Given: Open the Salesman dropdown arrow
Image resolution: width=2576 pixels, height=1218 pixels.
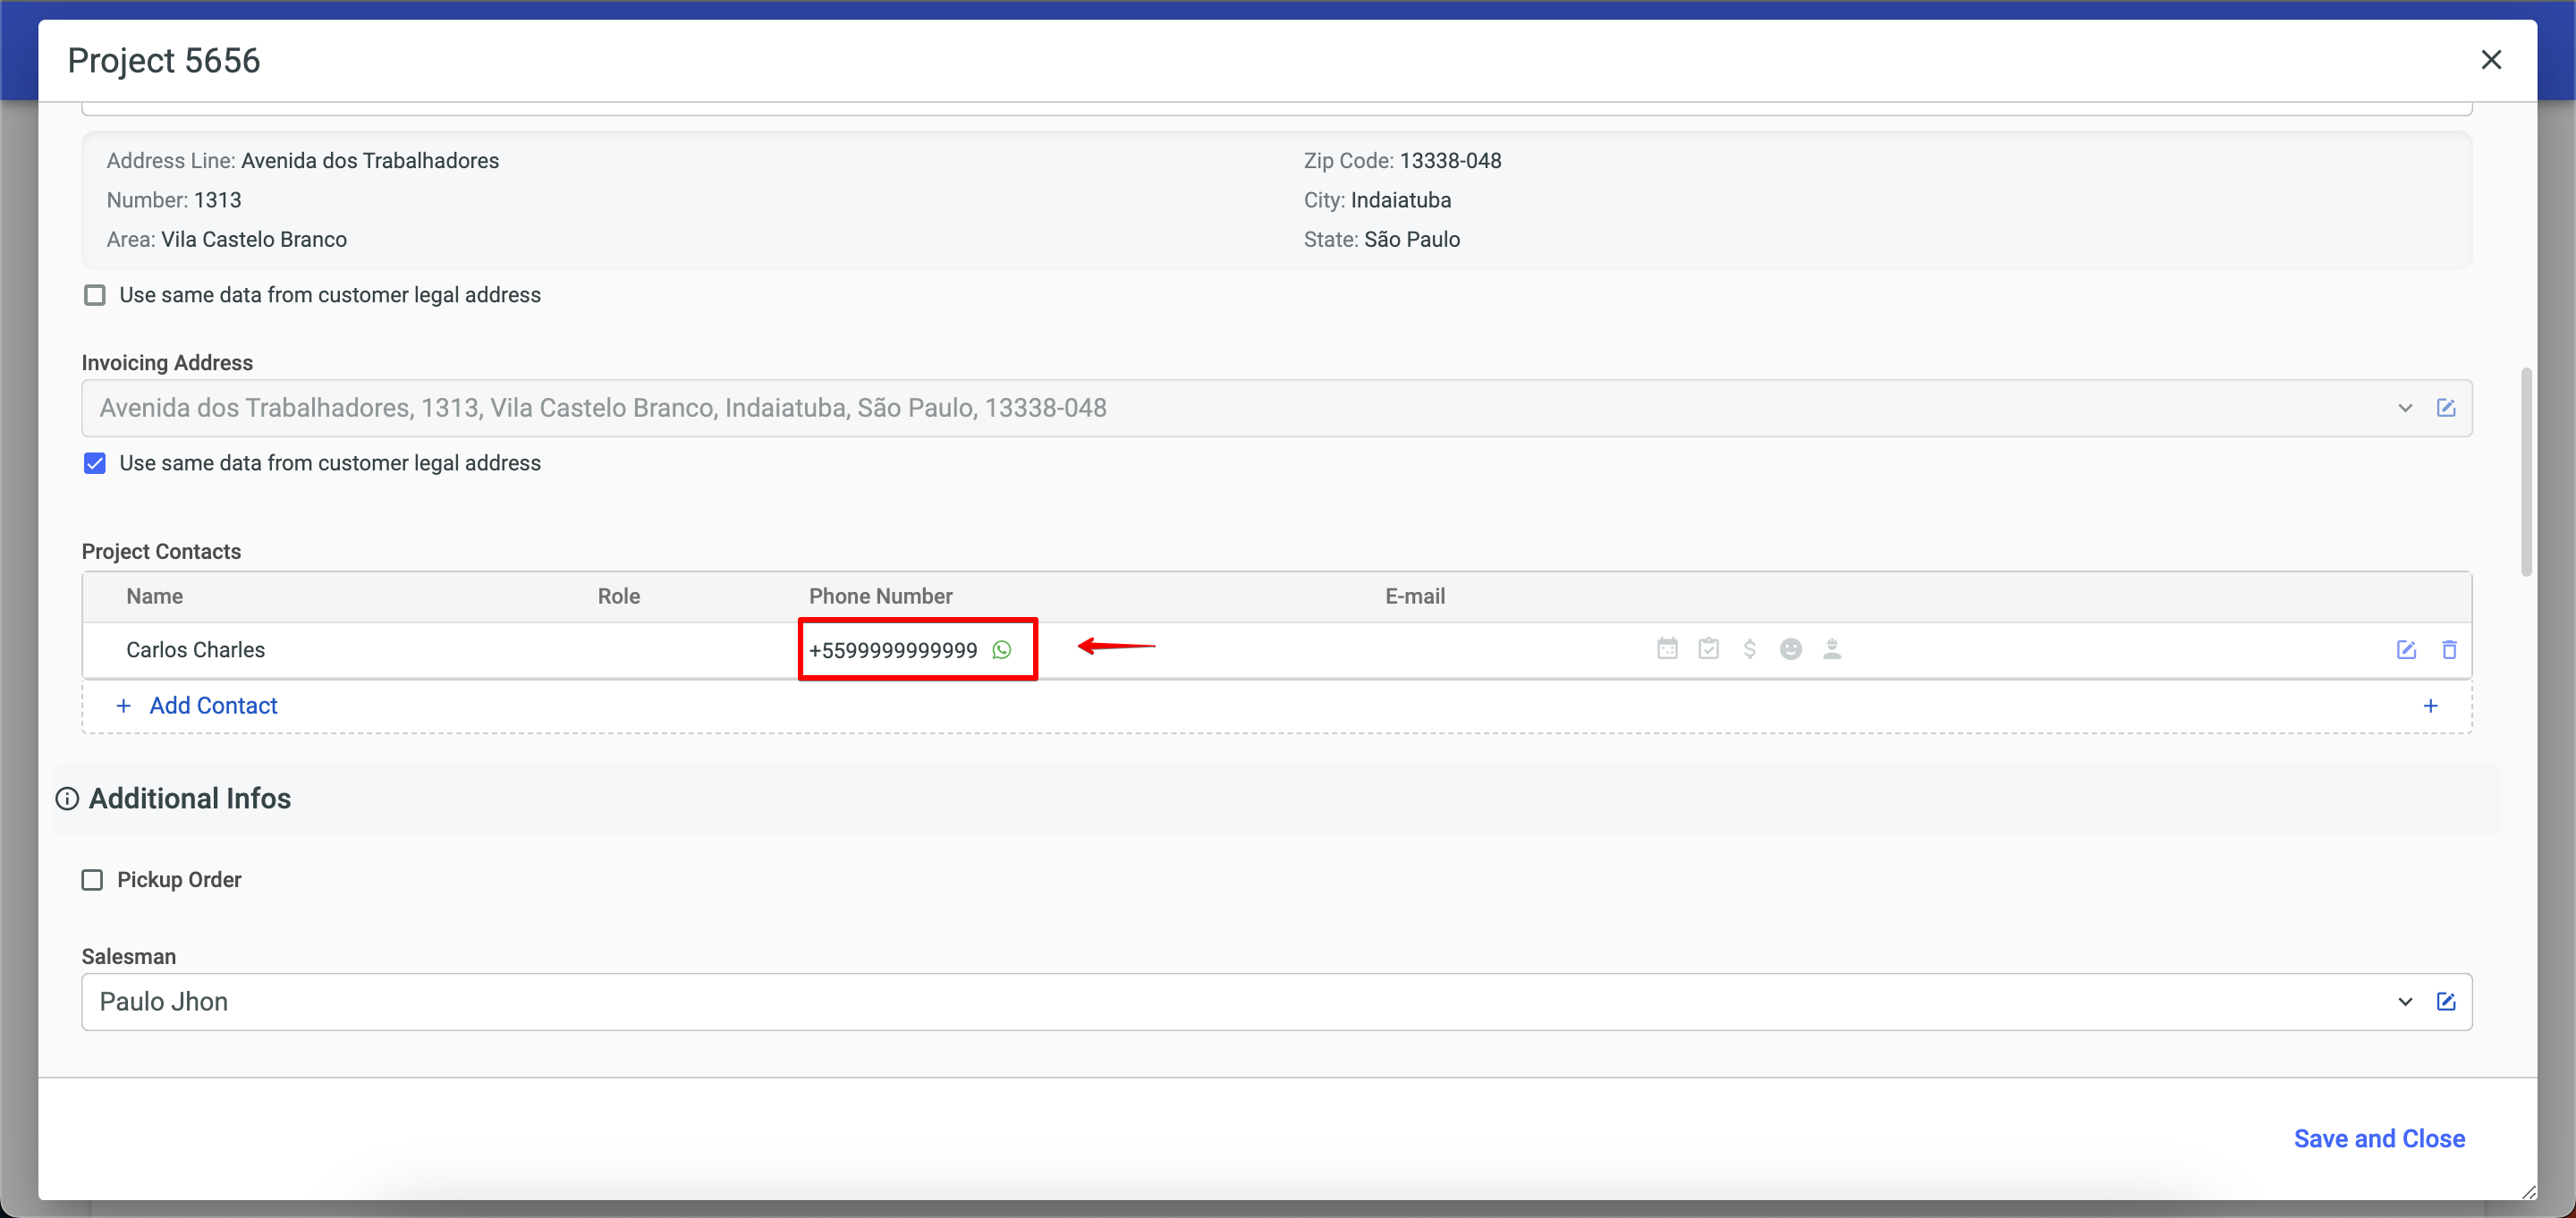Looking at the screenshot, I should click(2404, 1002).
